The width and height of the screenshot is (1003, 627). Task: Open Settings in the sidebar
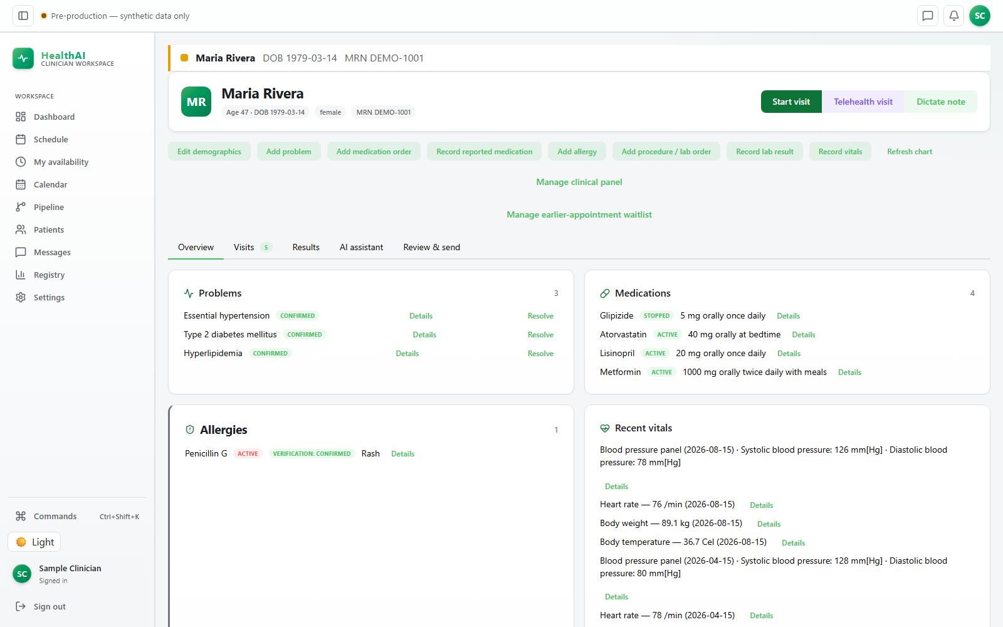tap(77, 297)
